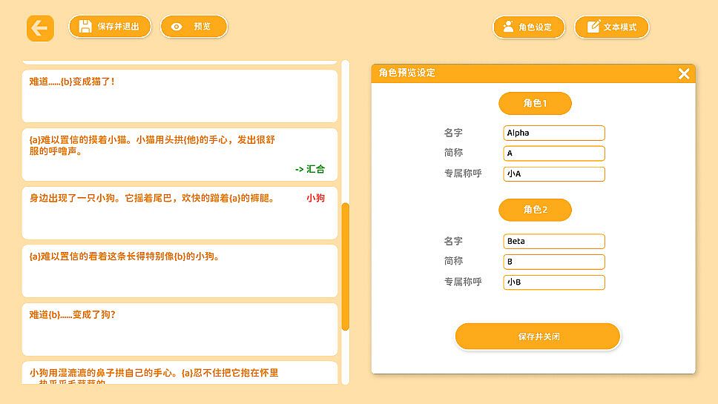Viewport: 718px width, 404px height.
Task: Select the card starting {a}难以置信的摸着小猫
Action: pos(179,155)
